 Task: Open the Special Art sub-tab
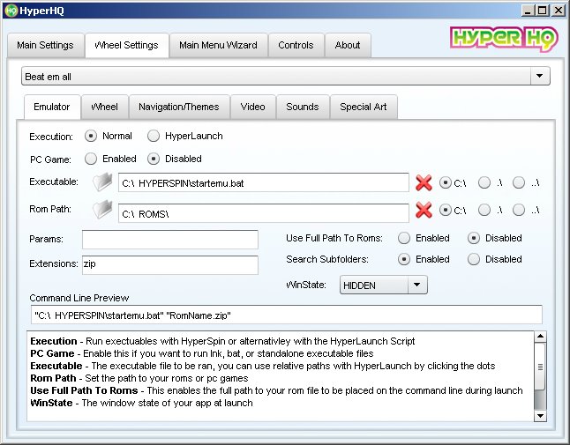tap(364, 108)
